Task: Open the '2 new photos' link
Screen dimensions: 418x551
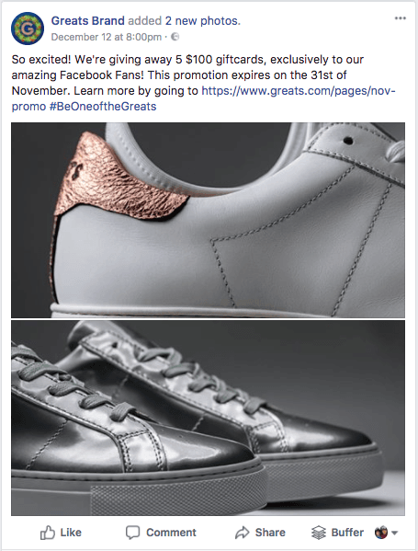Action: click(x=202, y=21)
